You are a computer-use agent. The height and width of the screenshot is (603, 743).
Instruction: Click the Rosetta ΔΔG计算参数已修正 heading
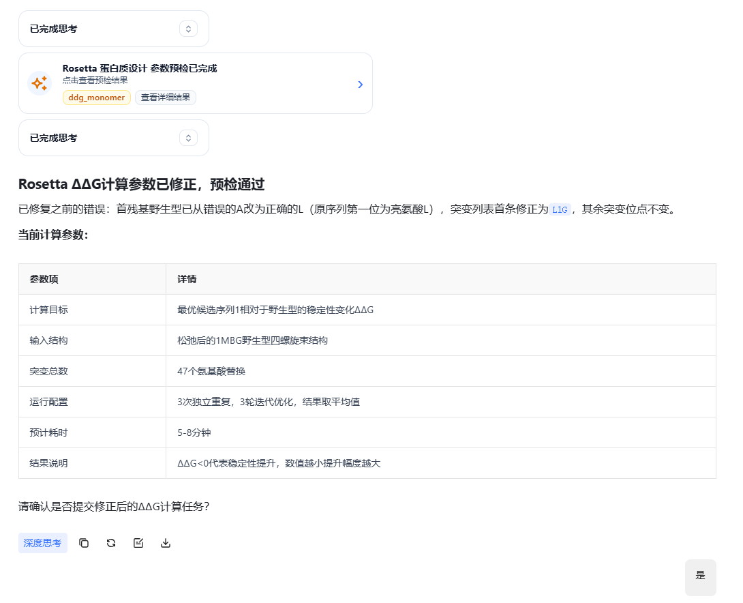141,184
